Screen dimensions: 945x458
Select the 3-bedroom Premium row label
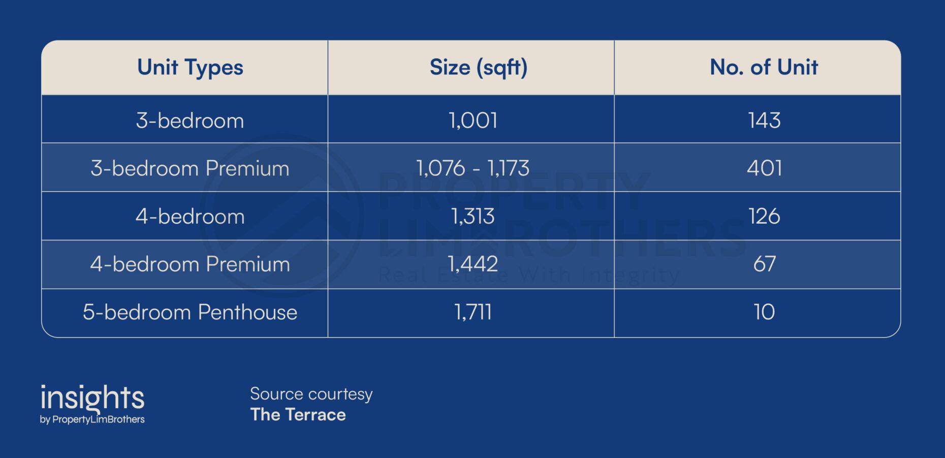(190, 168)
